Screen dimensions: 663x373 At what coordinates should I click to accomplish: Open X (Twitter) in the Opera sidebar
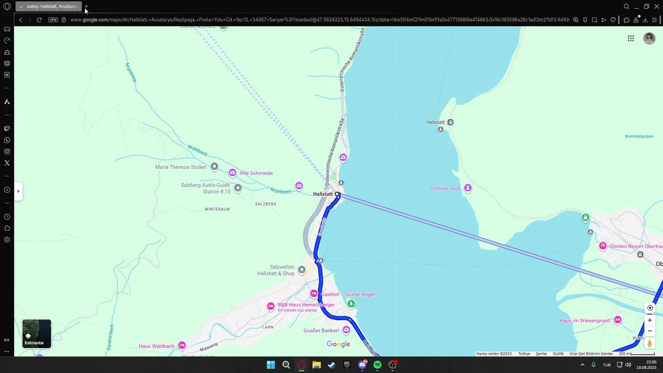pyautogui.click(x=7, y=163)
